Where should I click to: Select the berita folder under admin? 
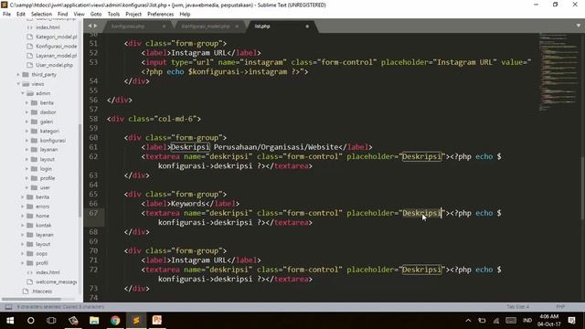click(47, 102)
